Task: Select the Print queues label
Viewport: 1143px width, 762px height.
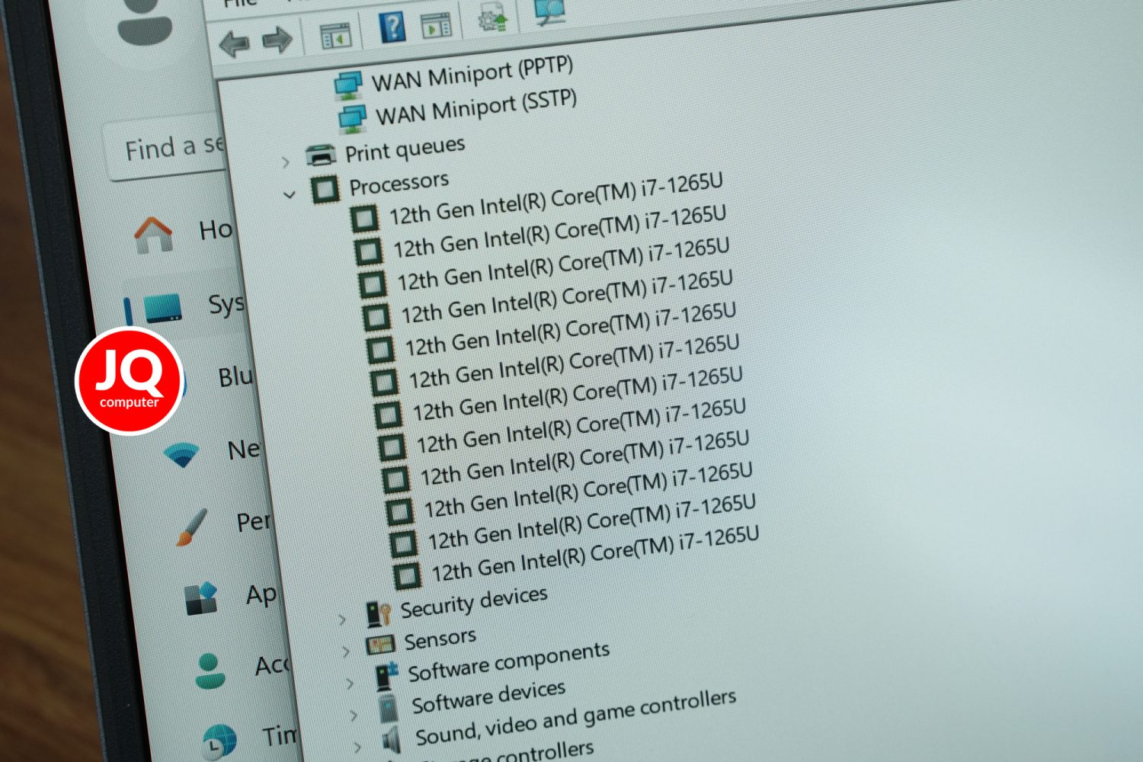Action: click(405, 149)
